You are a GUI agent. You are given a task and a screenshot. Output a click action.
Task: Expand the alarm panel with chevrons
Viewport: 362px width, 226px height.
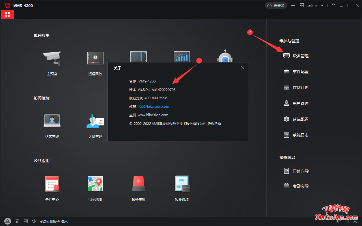[x=355, y=221]
